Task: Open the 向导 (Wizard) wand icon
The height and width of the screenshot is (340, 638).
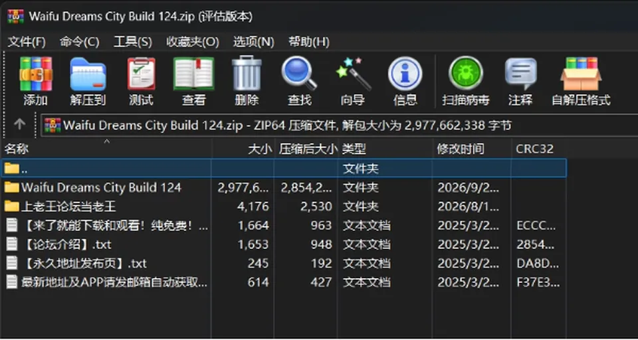Action: (353, 74)
